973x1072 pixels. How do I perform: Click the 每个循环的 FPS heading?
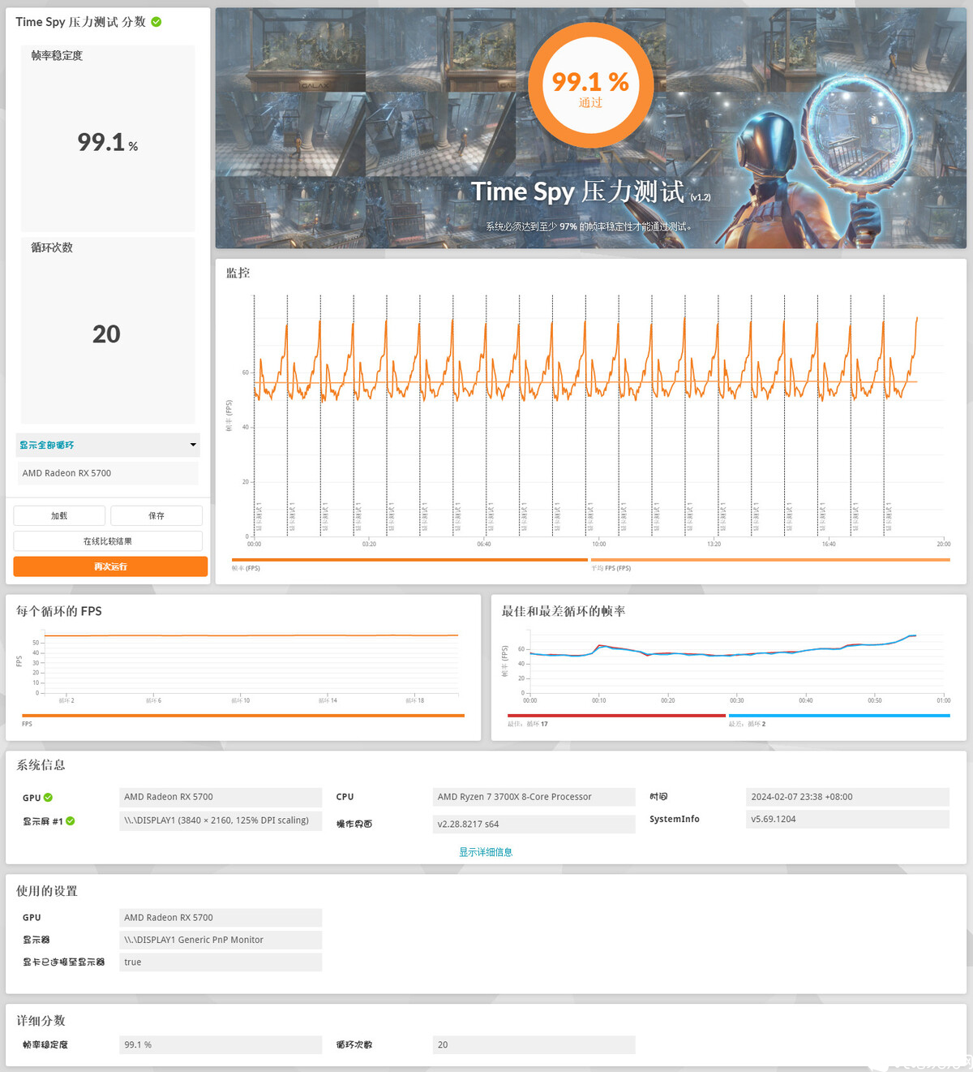[x=59, y=611]
